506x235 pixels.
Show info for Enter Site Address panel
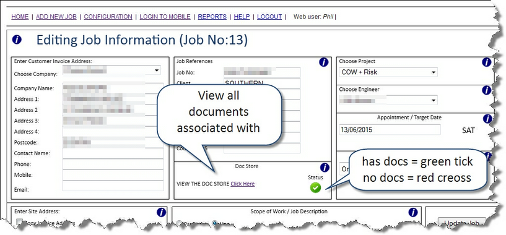(x=162, y=212)
